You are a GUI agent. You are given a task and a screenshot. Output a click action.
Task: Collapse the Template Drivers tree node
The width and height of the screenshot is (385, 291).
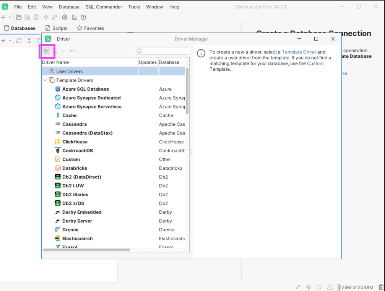45,80
